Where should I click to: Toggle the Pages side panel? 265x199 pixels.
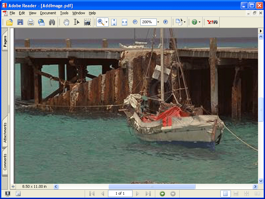[5, 41]
